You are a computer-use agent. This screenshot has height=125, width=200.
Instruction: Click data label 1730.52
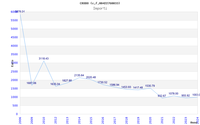point(102,82)
